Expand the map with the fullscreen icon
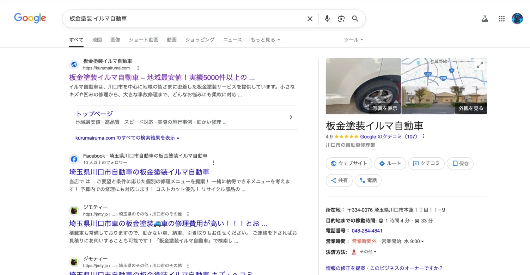530x275 pixels. click(x=480, y=65)
